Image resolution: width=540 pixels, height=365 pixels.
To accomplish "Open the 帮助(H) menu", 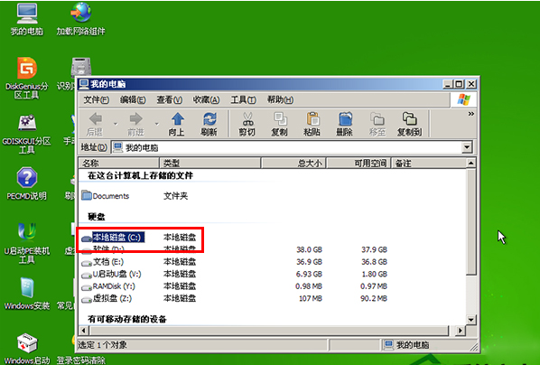I will (280, 100).
